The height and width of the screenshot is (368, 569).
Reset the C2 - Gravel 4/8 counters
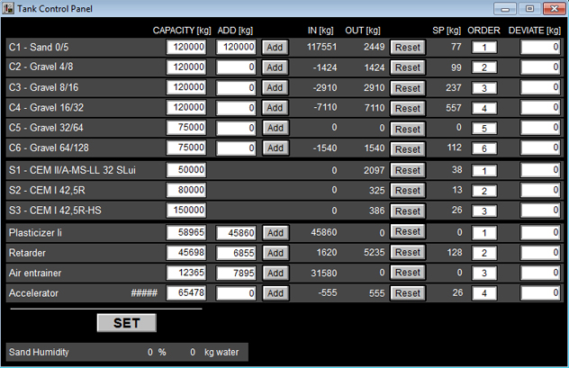[408, 67]
